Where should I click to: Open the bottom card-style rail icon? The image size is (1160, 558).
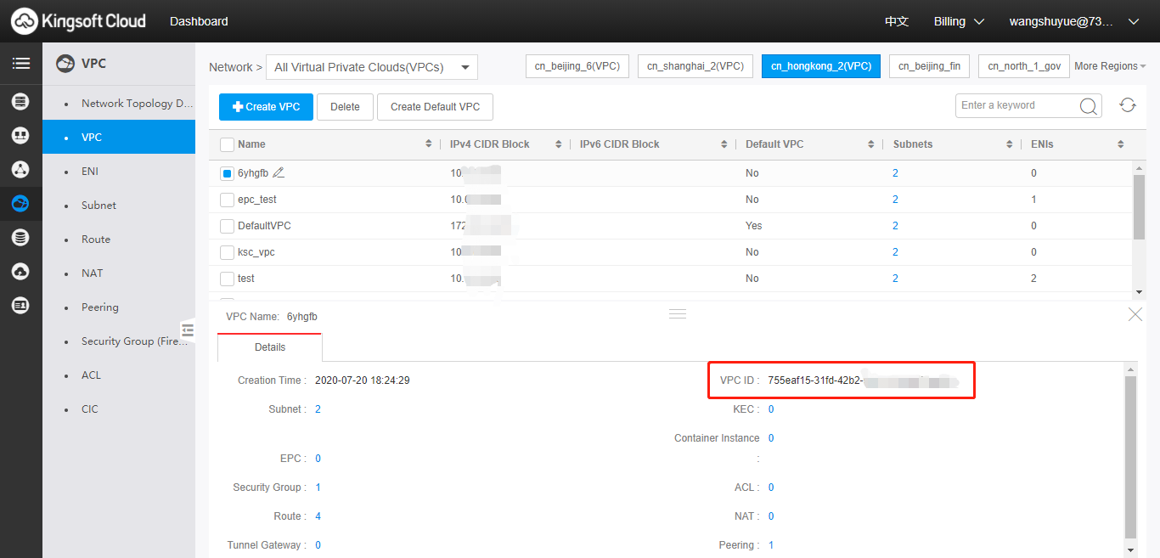pyautogui.click(x=21, y=306)
